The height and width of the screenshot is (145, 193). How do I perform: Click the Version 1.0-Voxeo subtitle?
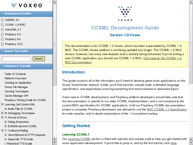(125, 35)
